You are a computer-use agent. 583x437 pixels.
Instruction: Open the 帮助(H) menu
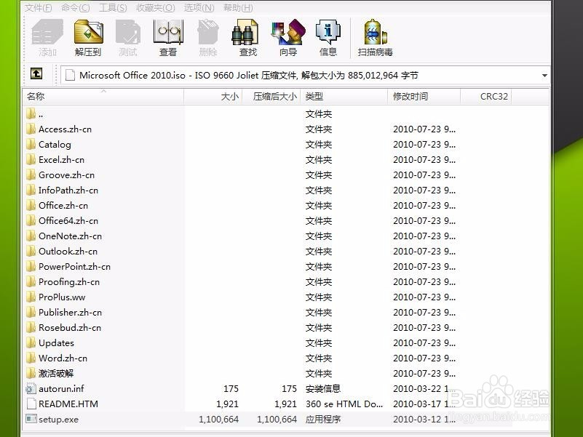point(238,7)
